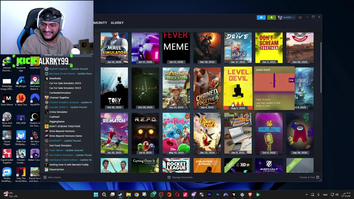Image resolution: width=354 pixels, height=199 pixels.
Task: Open Google Chrome from the taskbar
Action: pos(137,195)
